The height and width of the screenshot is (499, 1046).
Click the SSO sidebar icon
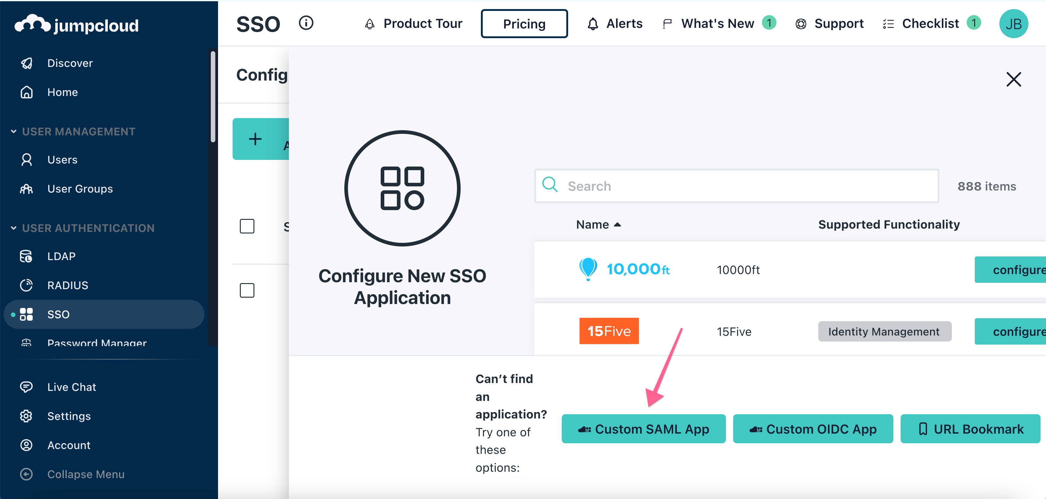(x=27, y=314)
